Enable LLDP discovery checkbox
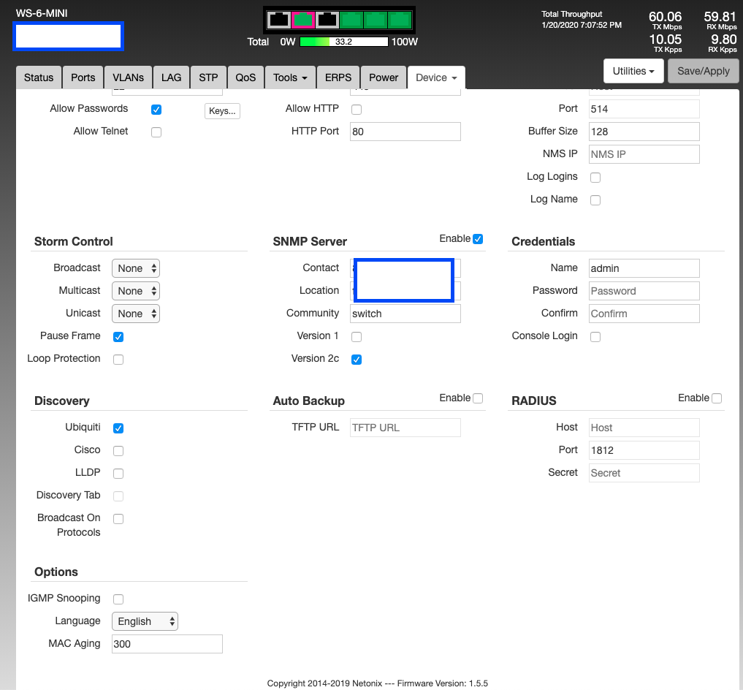Image resolution: width=743 pixels, height=690 pixels. pos(118,474)
